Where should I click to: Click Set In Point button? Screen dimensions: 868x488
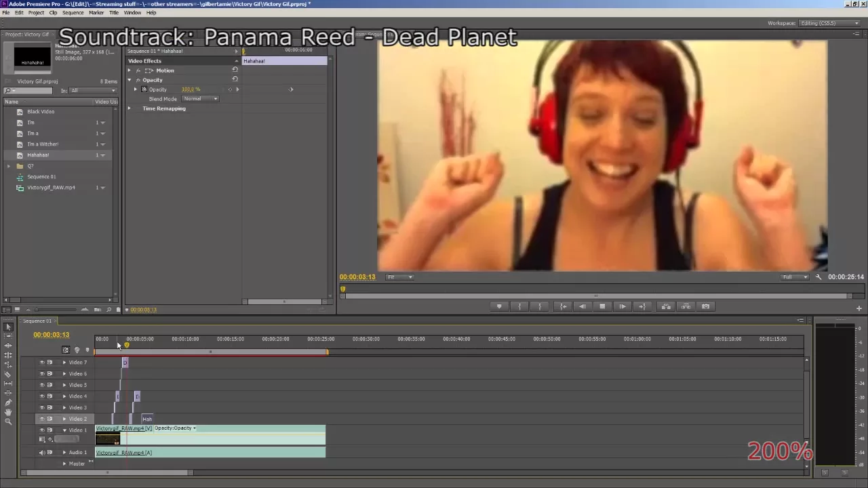(x=519, y=306)
